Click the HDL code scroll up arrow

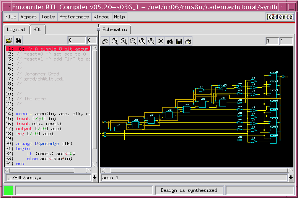[x=94, y=48]
